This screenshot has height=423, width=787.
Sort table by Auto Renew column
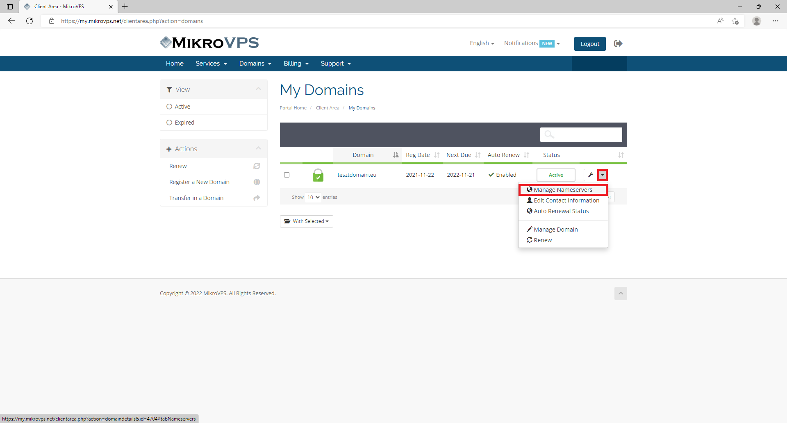pyautogui.click(x=508, y=155)
